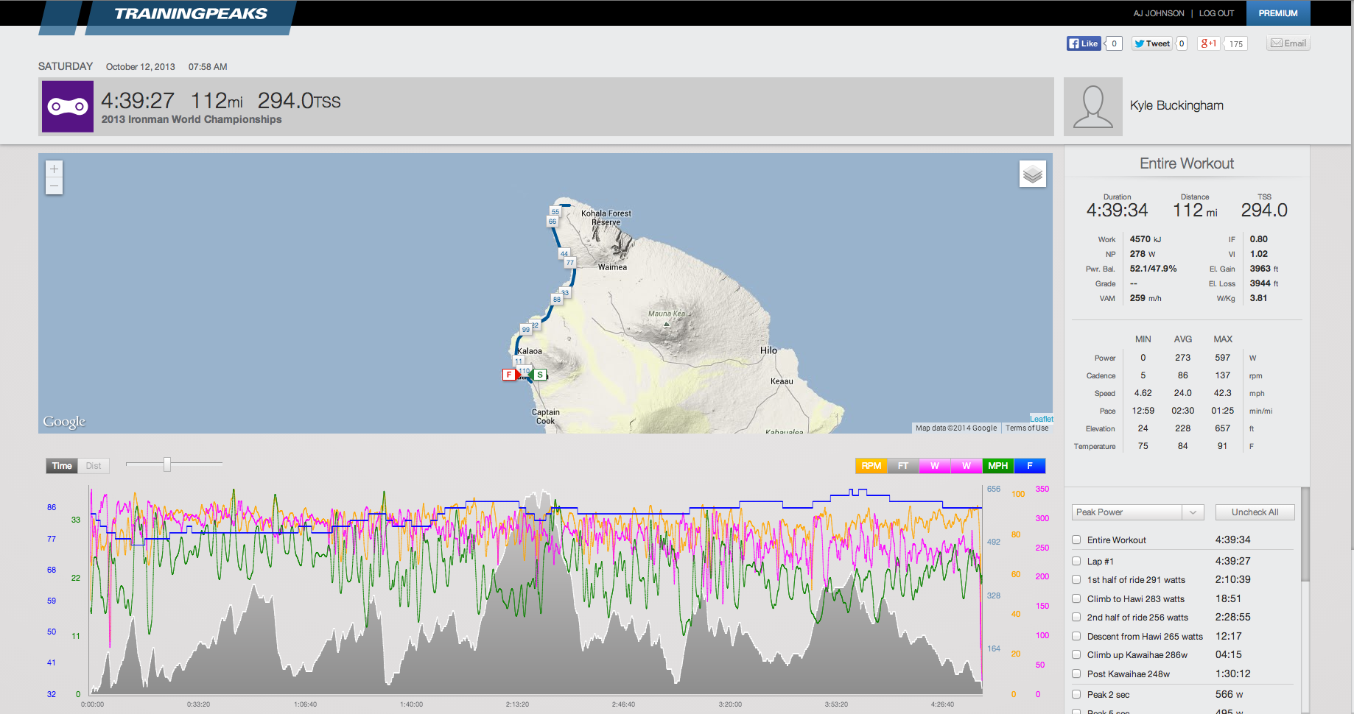Click the purple bike workout icon
1354x714 pixels.
[x=68, y=107]
